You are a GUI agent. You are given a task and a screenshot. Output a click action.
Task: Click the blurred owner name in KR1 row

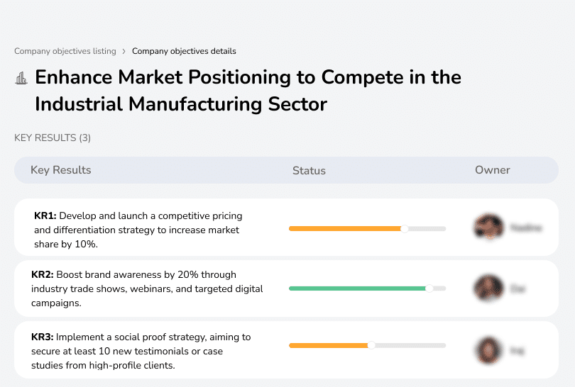click(526, 228)
